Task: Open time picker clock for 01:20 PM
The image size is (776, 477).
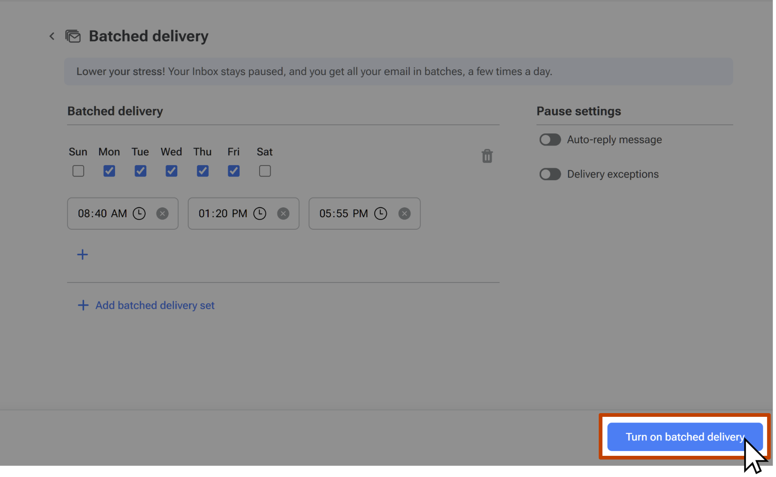Action: [x=260, y=213]
